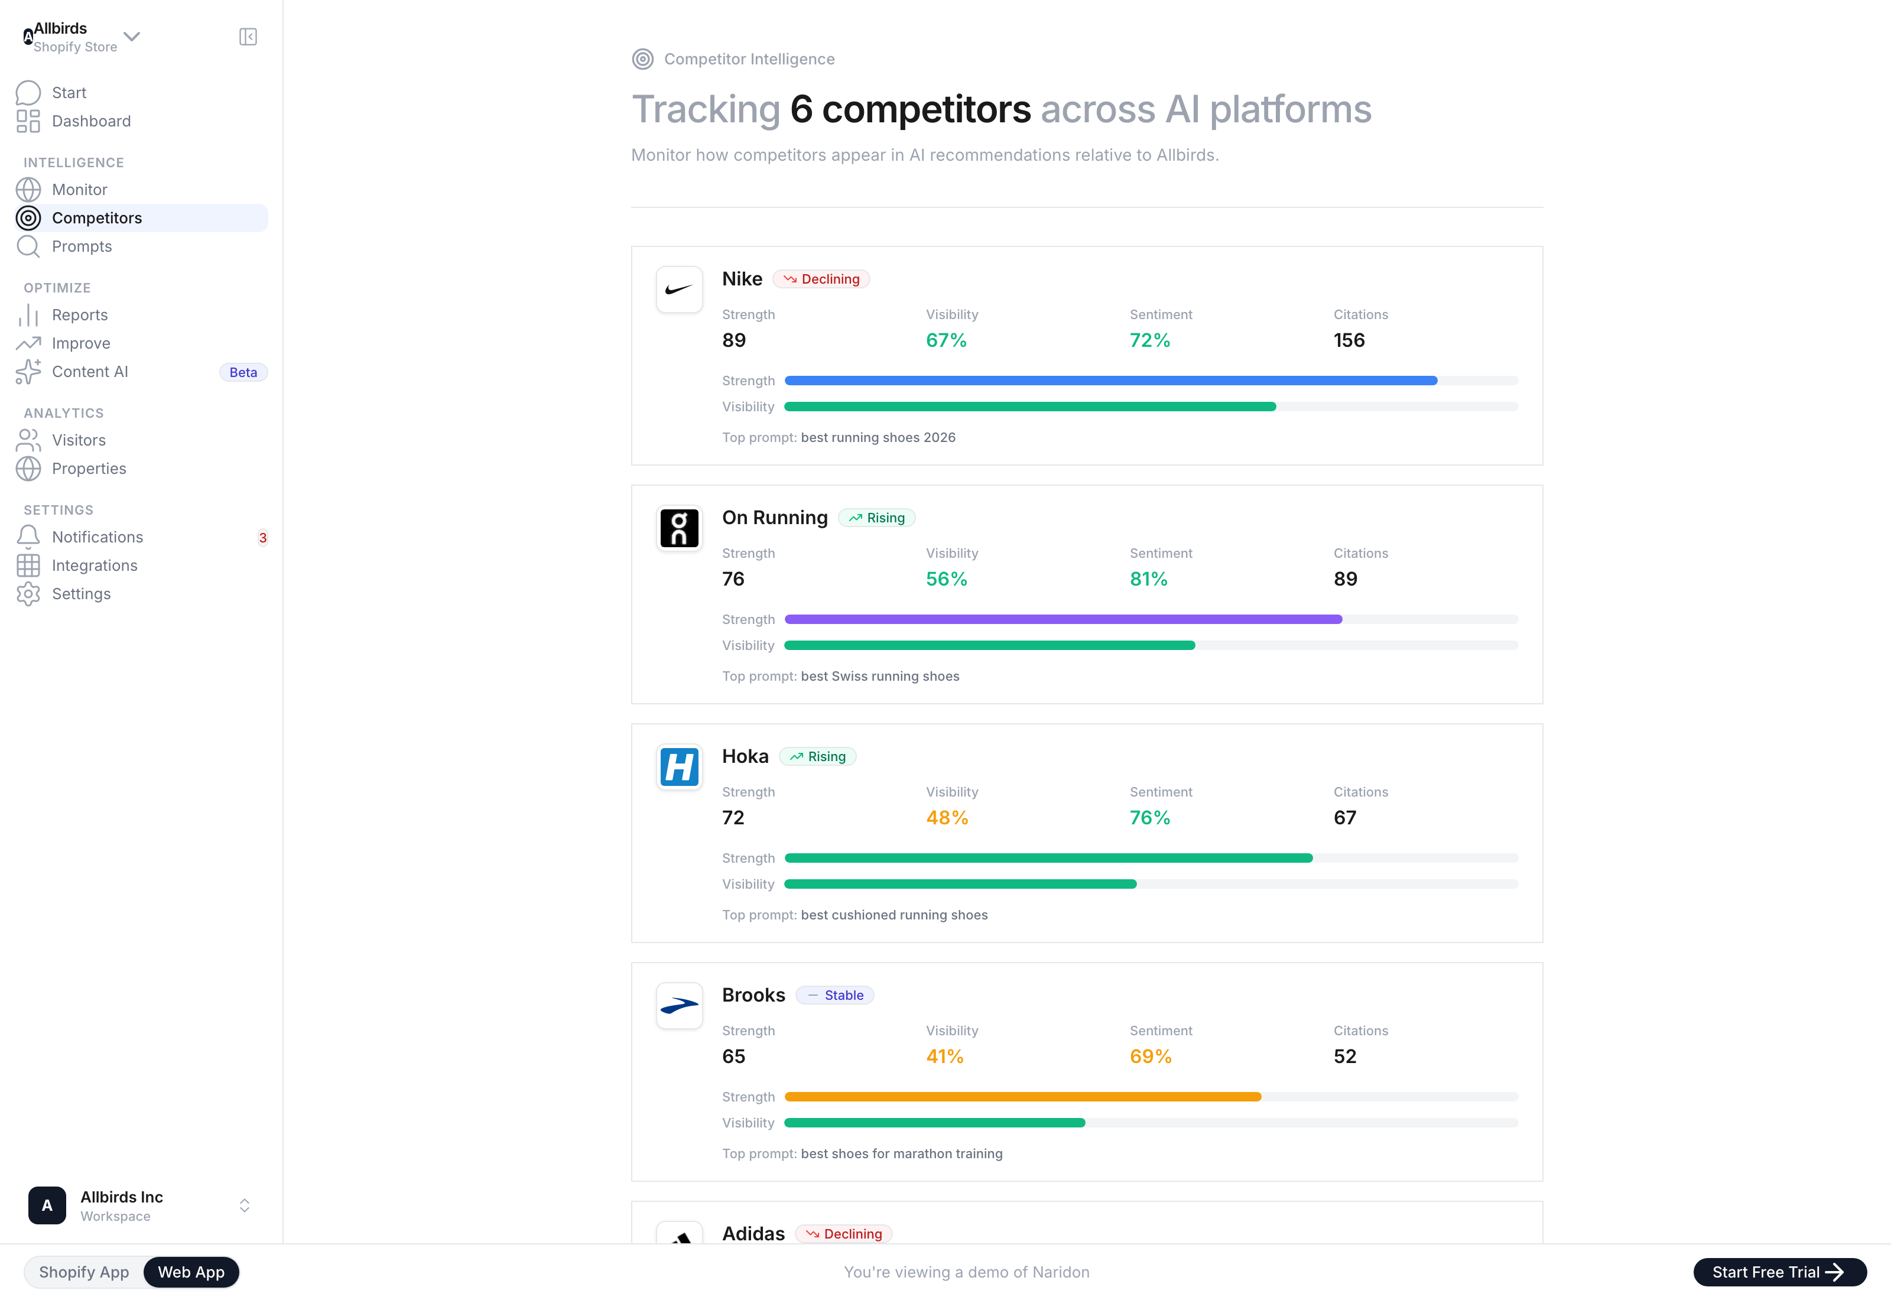The image size is (1891, 1300).
Task: Click the Reports bar chart icon
Action: [x=28, y=315]
